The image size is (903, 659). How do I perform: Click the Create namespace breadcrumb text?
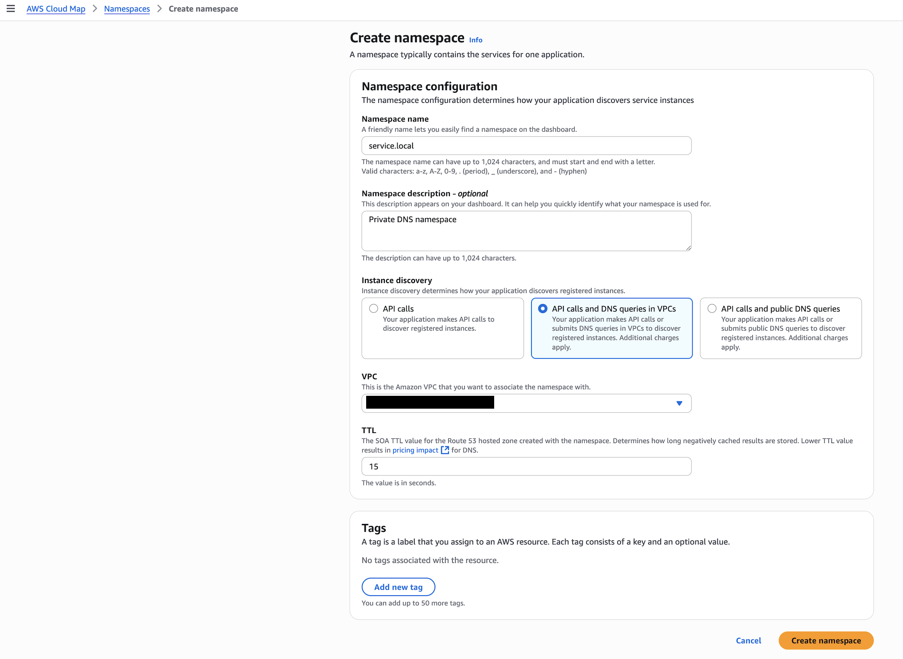click(203, 9)
